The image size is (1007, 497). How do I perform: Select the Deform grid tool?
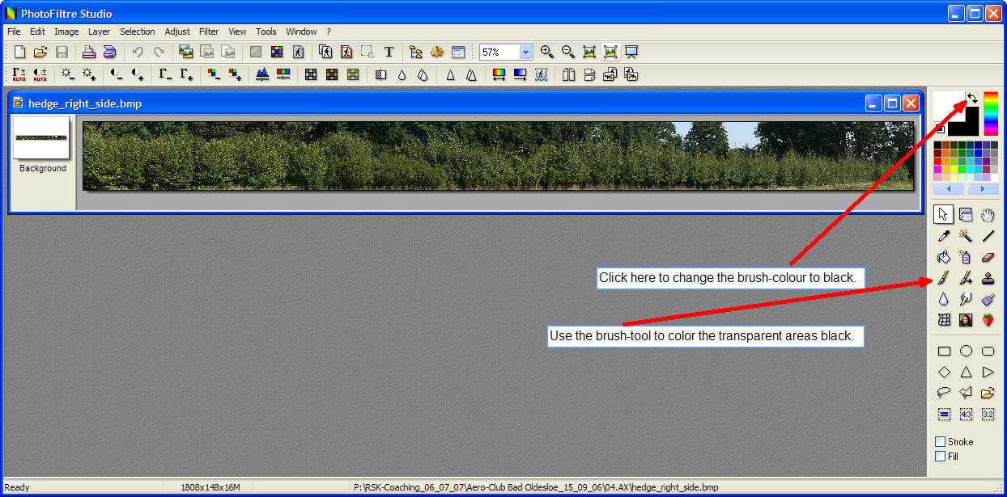click(943, 320)
